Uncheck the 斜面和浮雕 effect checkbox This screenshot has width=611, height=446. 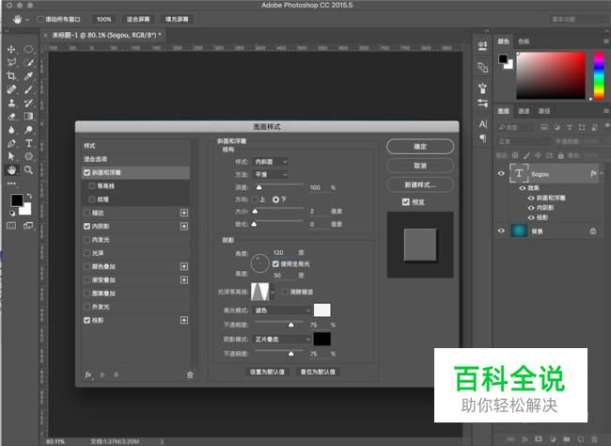click(86, 172)
